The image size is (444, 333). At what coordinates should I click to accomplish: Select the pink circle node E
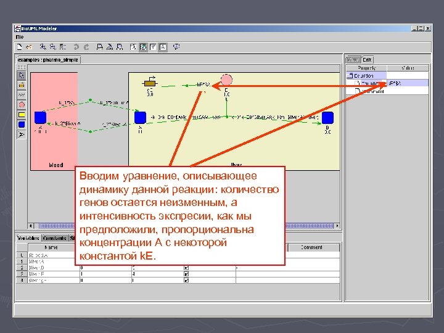226,80
